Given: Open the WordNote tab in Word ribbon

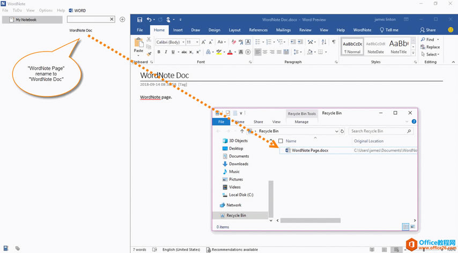Looking at the screenshot, I should [362, 30].
